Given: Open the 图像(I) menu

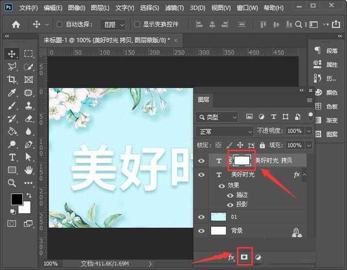Looking at the screenshot, I should pyautogui.click(x=77, y=8).
